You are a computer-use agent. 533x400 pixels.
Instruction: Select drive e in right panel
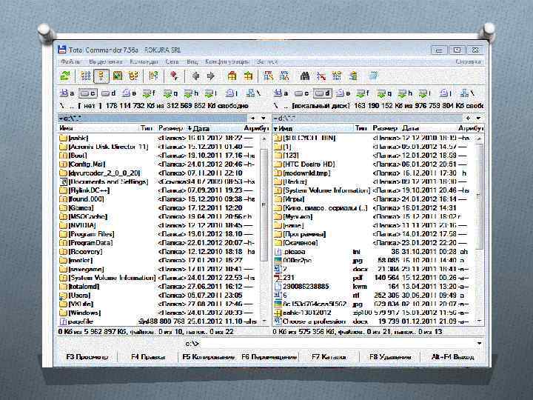coord(343,93)
